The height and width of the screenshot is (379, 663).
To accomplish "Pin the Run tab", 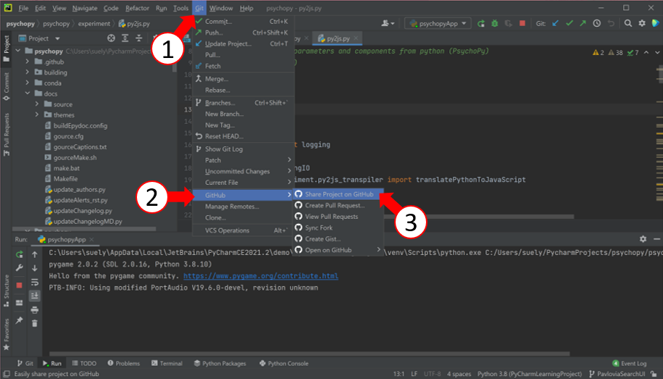I will pos(20,320).
